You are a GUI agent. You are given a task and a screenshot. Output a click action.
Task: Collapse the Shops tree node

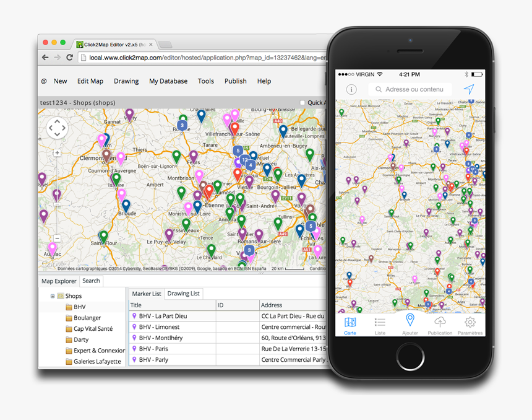pyautogui.click(x=53, y=296)
